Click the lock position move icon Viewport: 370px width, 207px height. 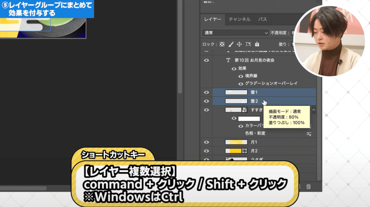pyautogui.click(x=239, y=44)
